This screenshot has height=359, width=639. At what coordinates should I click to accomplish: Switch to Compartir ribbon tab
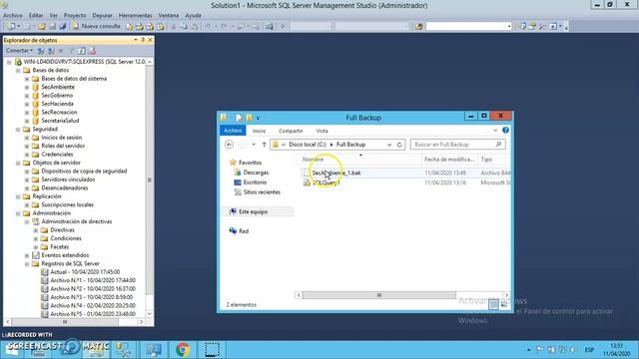[291, 131]
